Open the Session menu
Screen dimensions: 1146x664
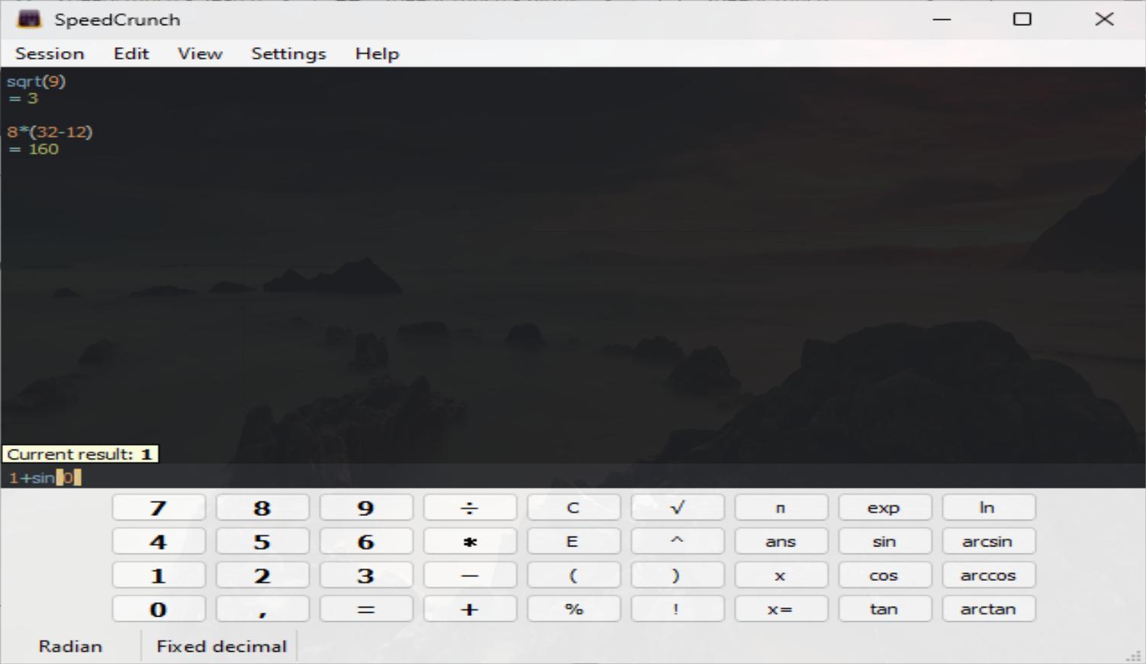tap(50, 53)
